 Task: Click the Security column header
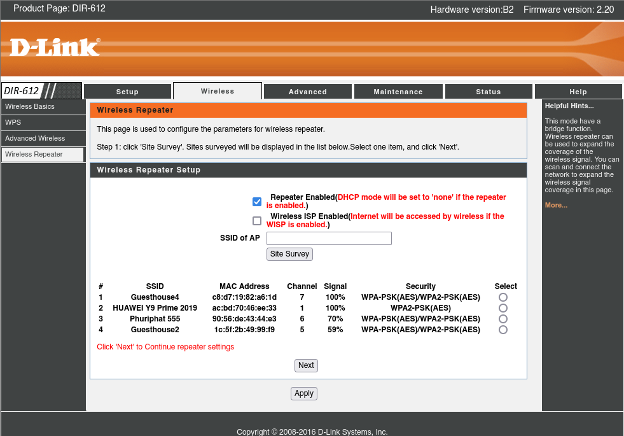click(420, 286)
